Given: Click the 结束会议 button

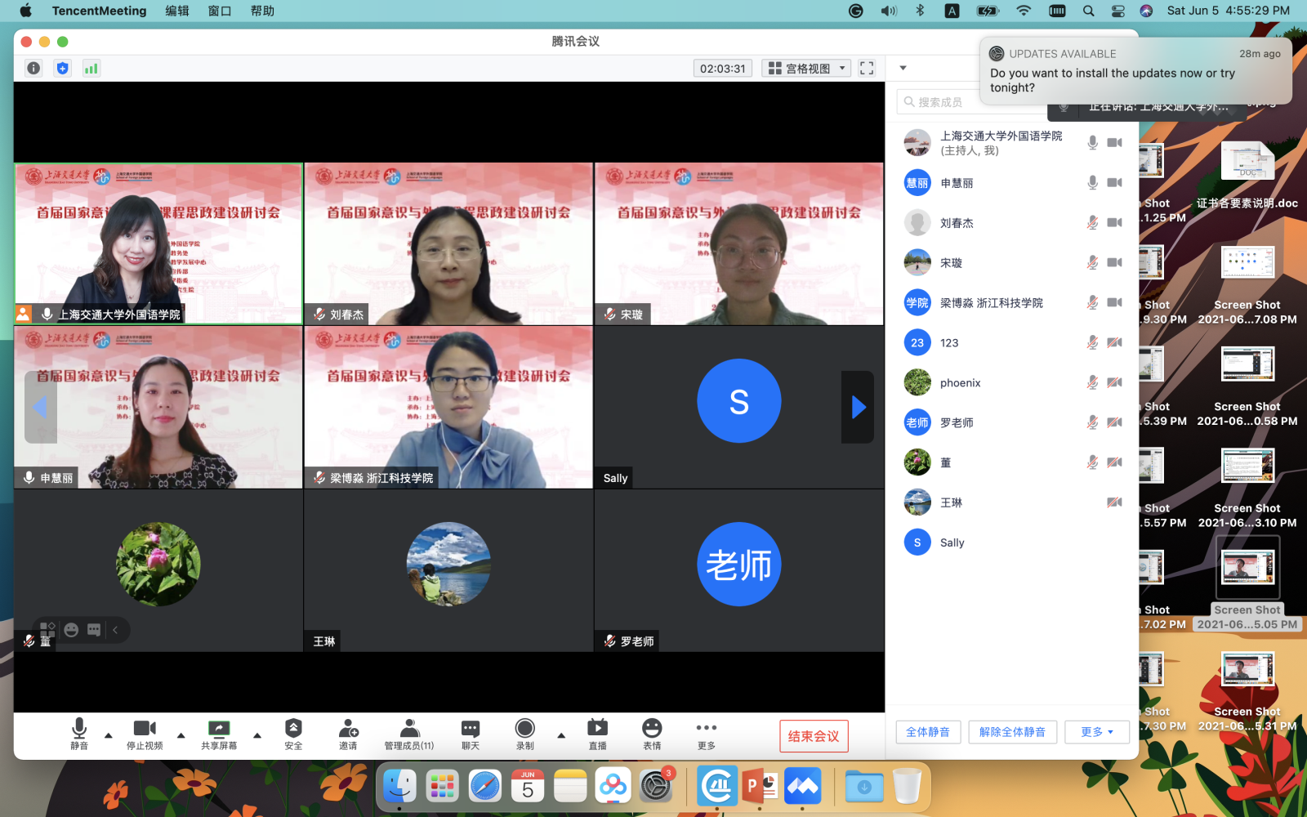Looking at the screenshot, I should pos(814,736).
